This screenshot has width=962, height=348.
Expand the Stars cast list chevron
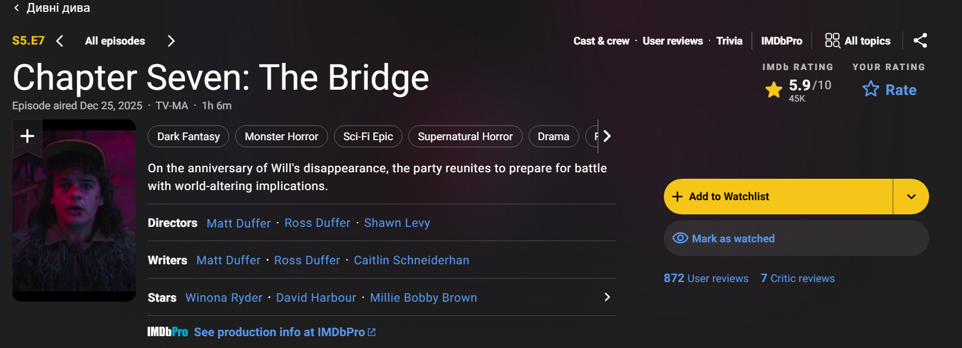607,297
